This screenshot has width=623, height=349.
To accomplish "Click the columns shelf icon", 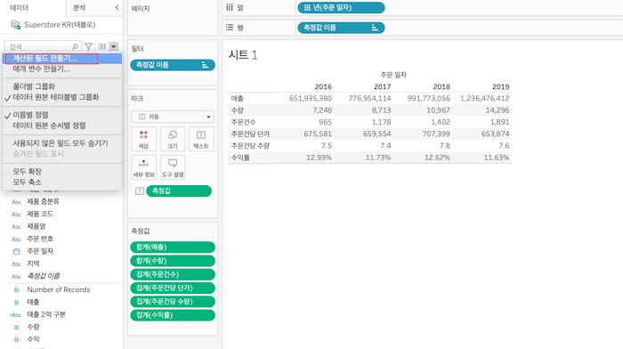I will pos(230,7).
